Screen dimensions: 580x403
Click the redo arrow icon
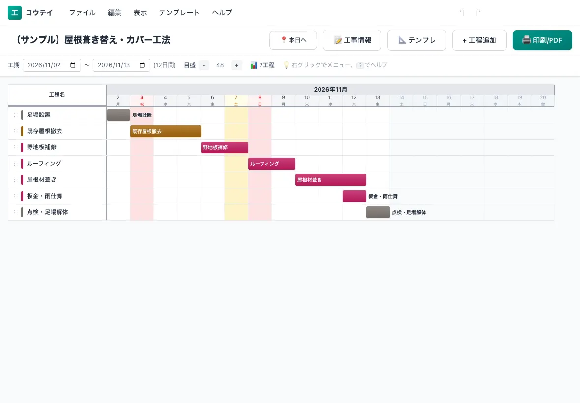click(478, 12)
